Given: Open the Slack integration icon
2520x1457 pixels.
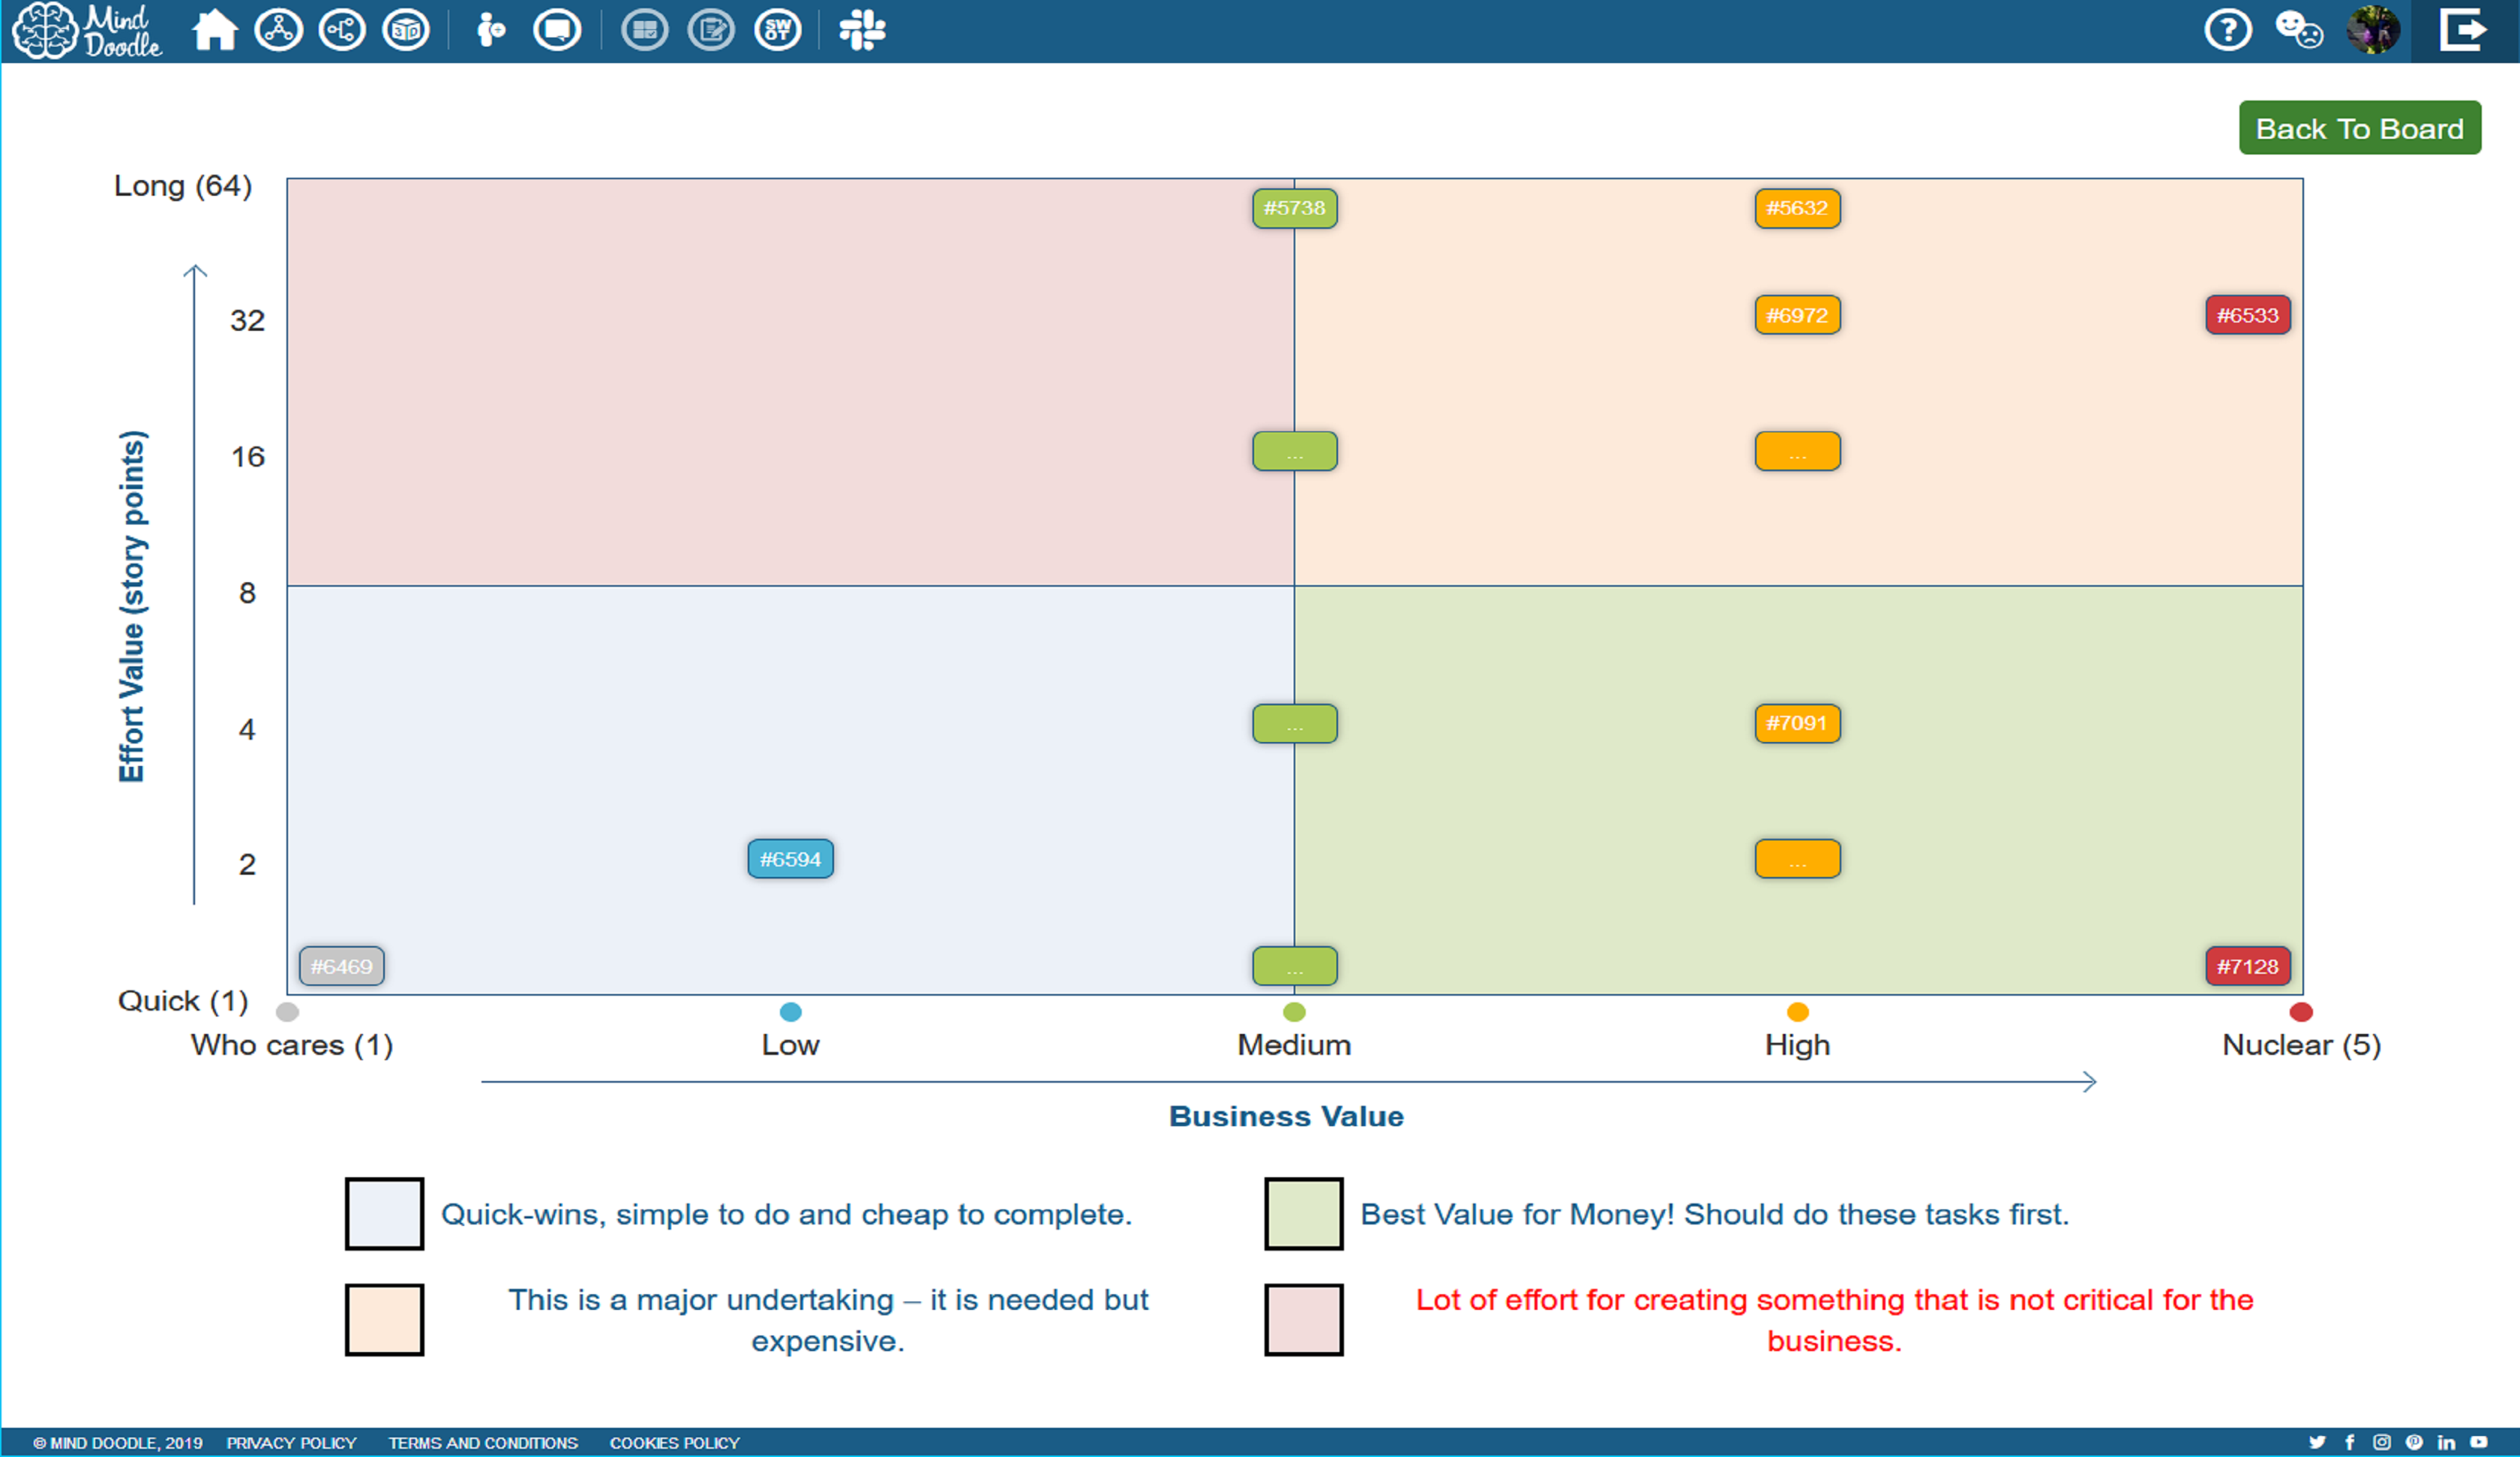Looking at the screenshot, I should (862, 30).
